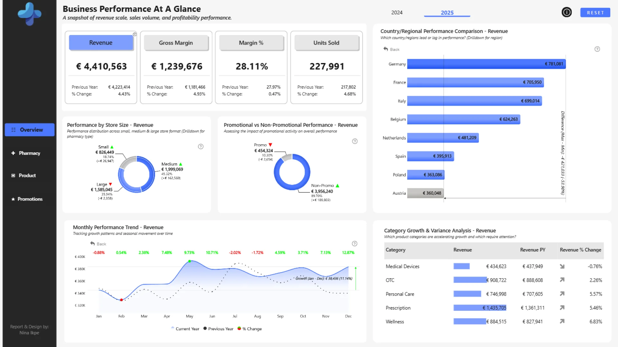The width and height of the screenshot is (618, 347).
Task: Click help icon on promotional performance chart
Action: coord(355,141)
